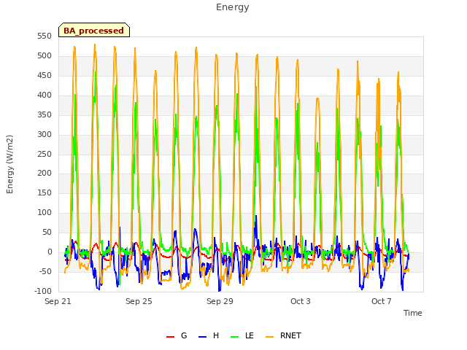Screen dimensions: 467x350
Task: Click the orange RNET legend color marker
Action: pyautogui.click(x=269, y=337)
